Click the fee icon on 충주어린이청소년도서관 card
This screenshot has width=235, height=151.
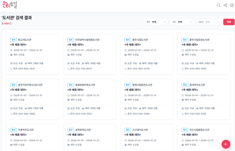tap(11, 109)
